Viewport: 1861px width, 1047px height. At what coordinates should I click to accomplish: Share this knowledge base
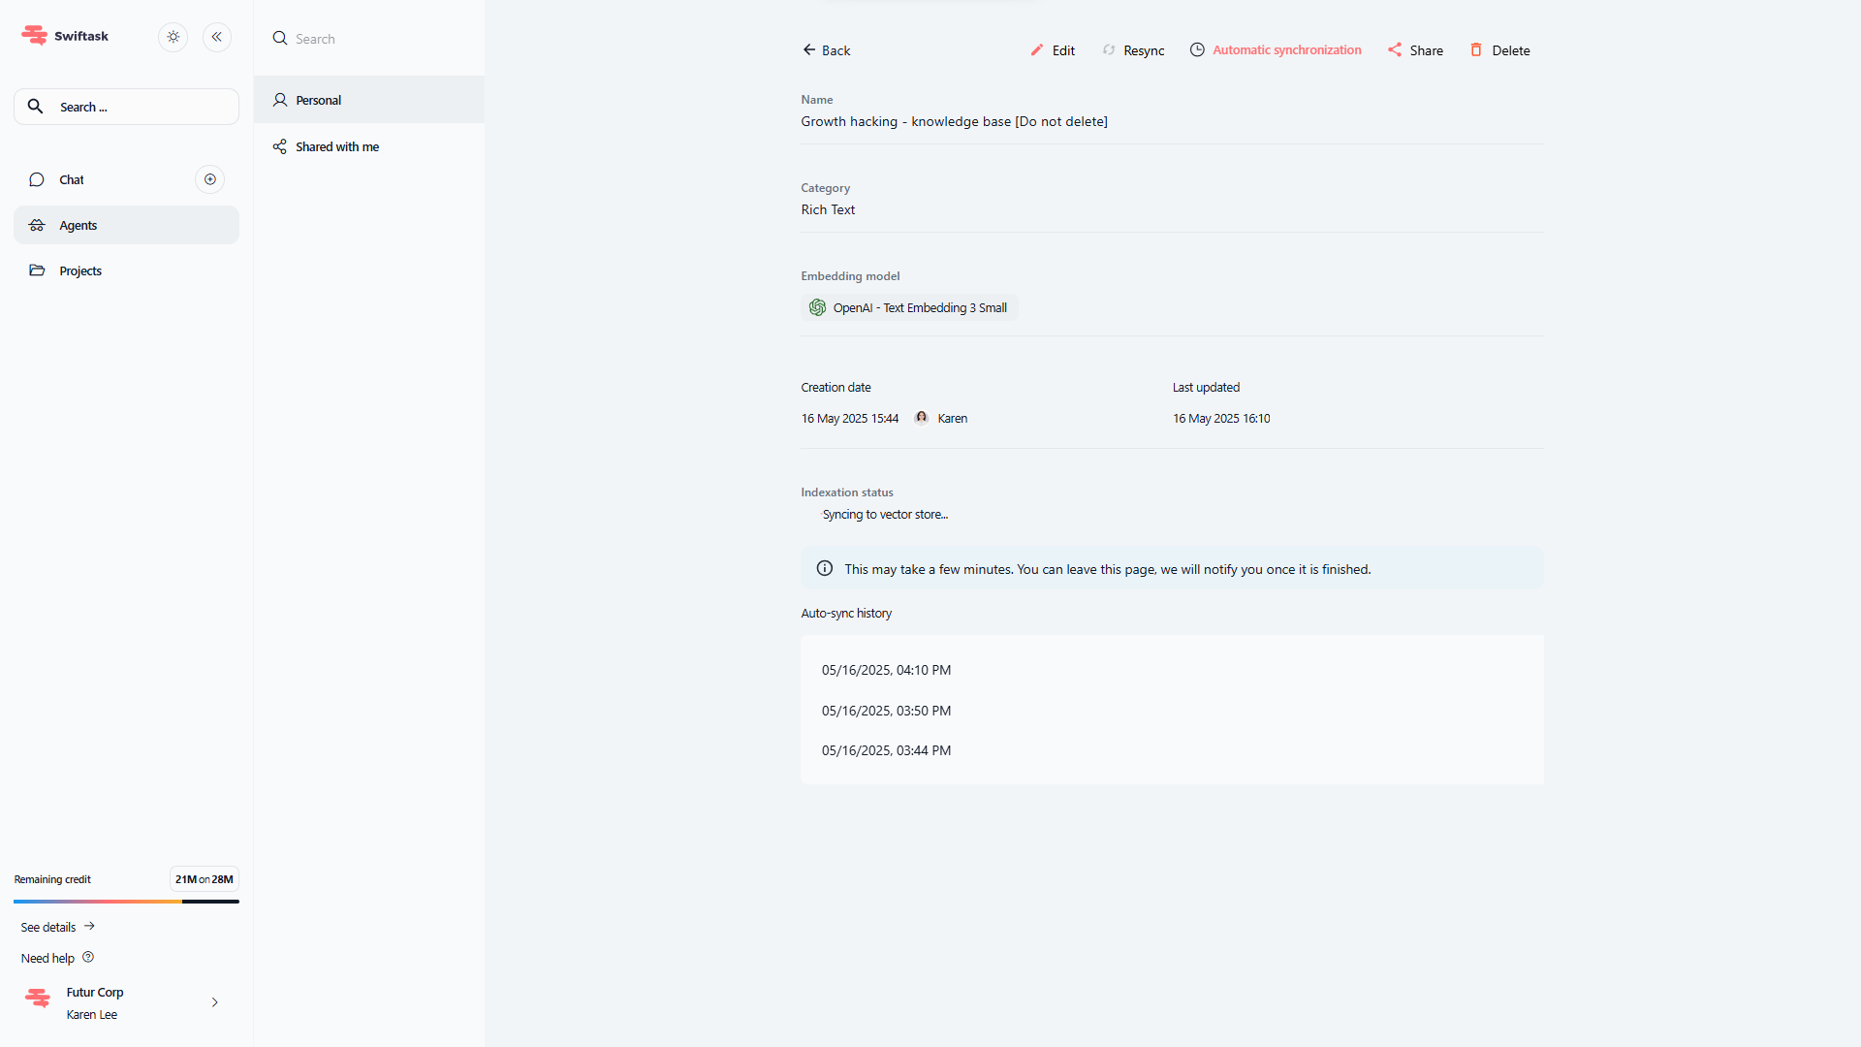tap(1415, 50)
